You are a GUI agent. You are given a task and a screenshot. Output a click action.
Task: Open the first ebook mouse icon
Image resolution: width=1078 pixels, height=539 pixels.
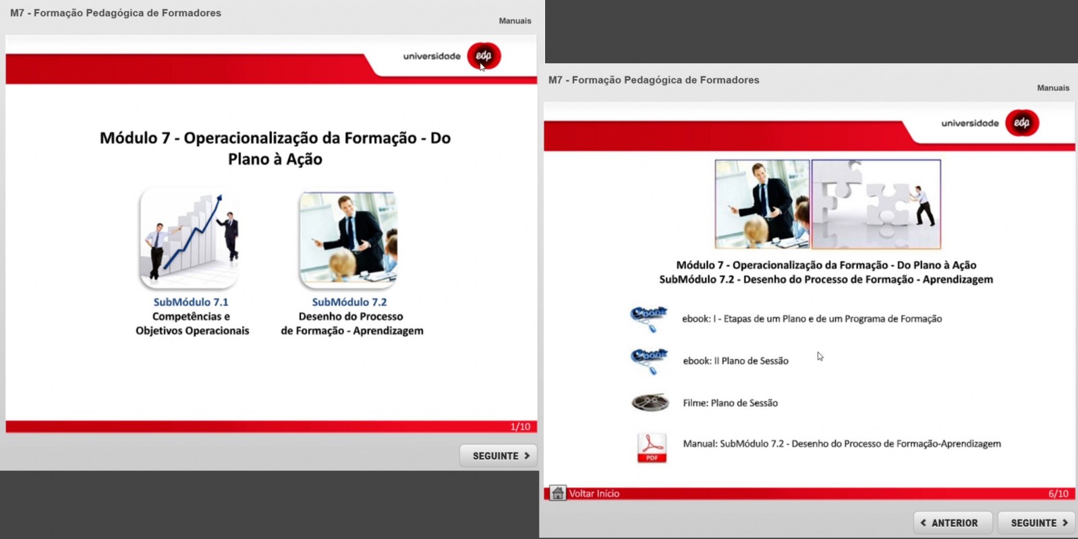[x=648, y=319]
